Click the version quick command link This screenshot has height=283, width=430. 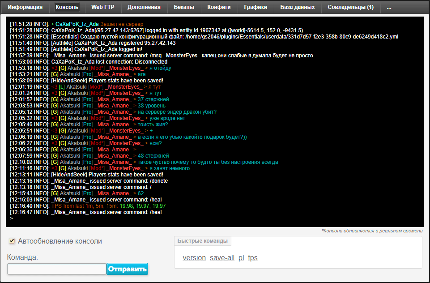click(x=194, y=258)
